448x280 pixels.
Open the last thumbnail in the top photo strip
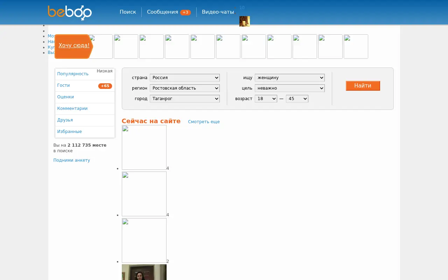coord(356,47)
